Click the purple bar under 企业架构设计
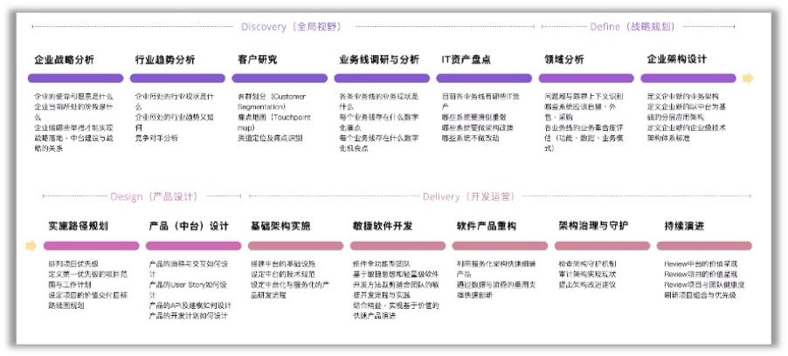 688,79
